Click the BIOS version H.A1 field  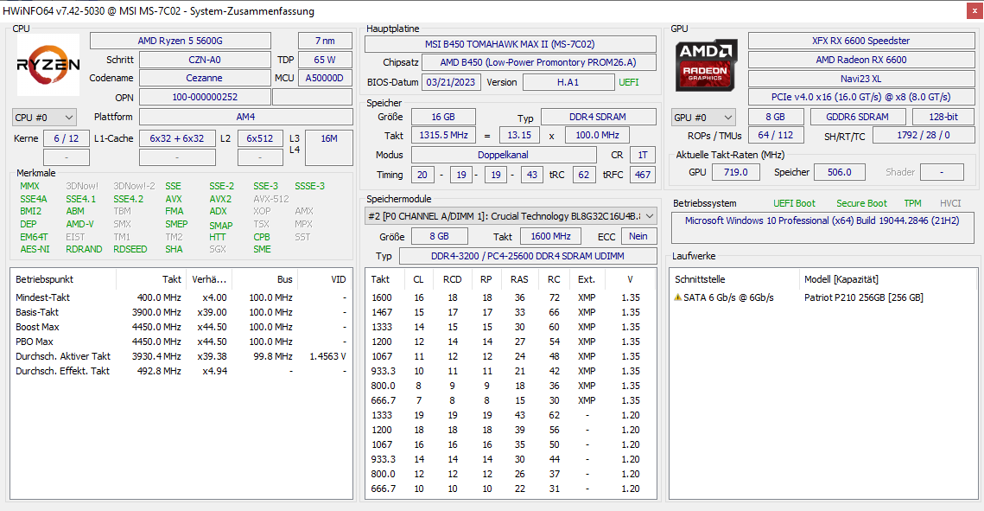click(x=568, y=82)
